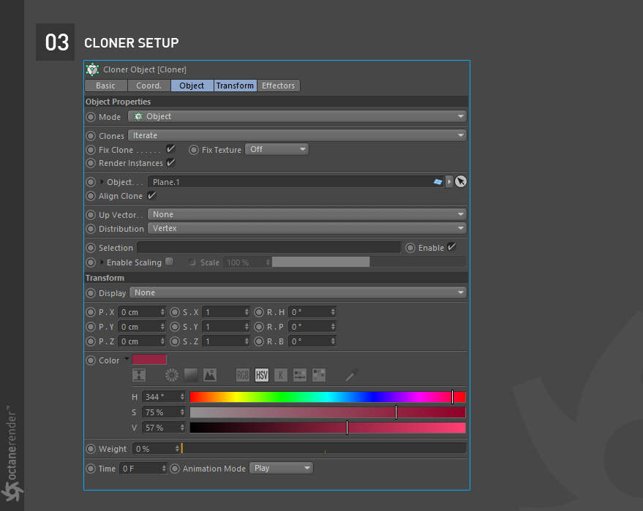Click the object picker cursor icon
643x511 pixels.
coord(461,181)
